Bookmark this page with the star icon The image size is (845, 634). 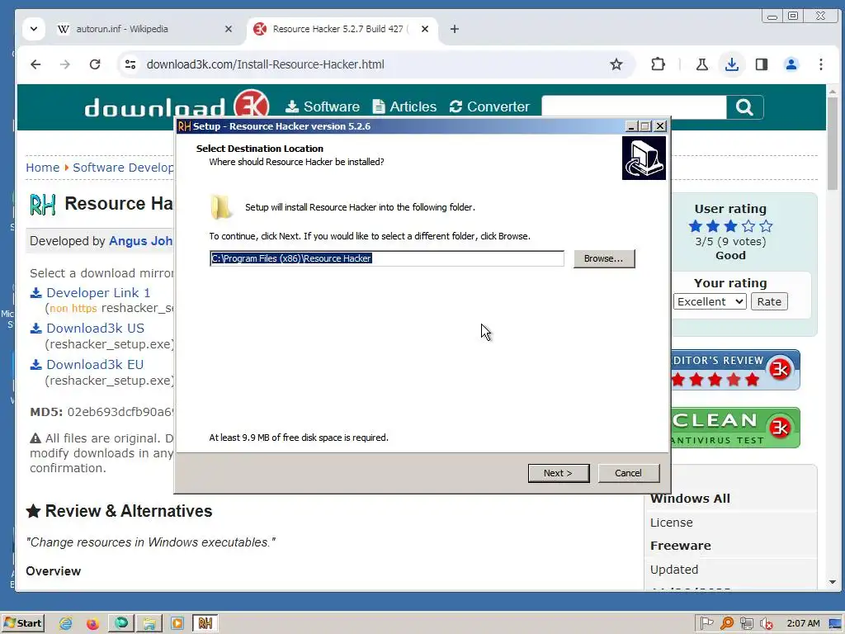pyautogui.click(x=616, y=64)
